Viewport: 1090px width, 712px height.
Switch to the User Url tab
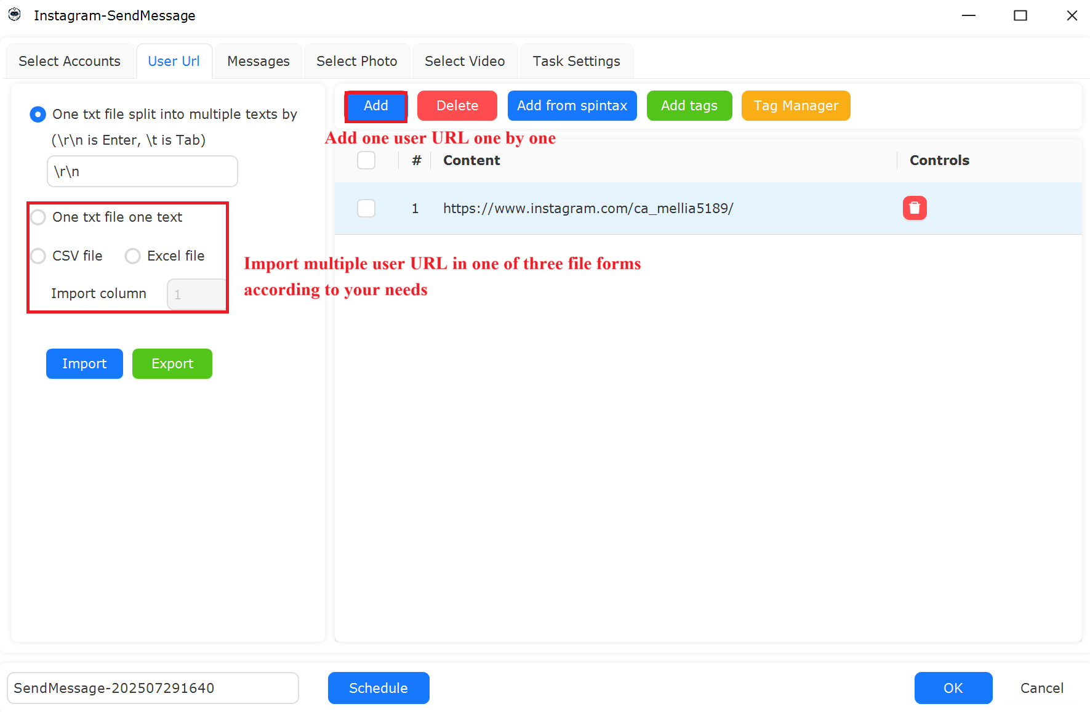point(174,61)
